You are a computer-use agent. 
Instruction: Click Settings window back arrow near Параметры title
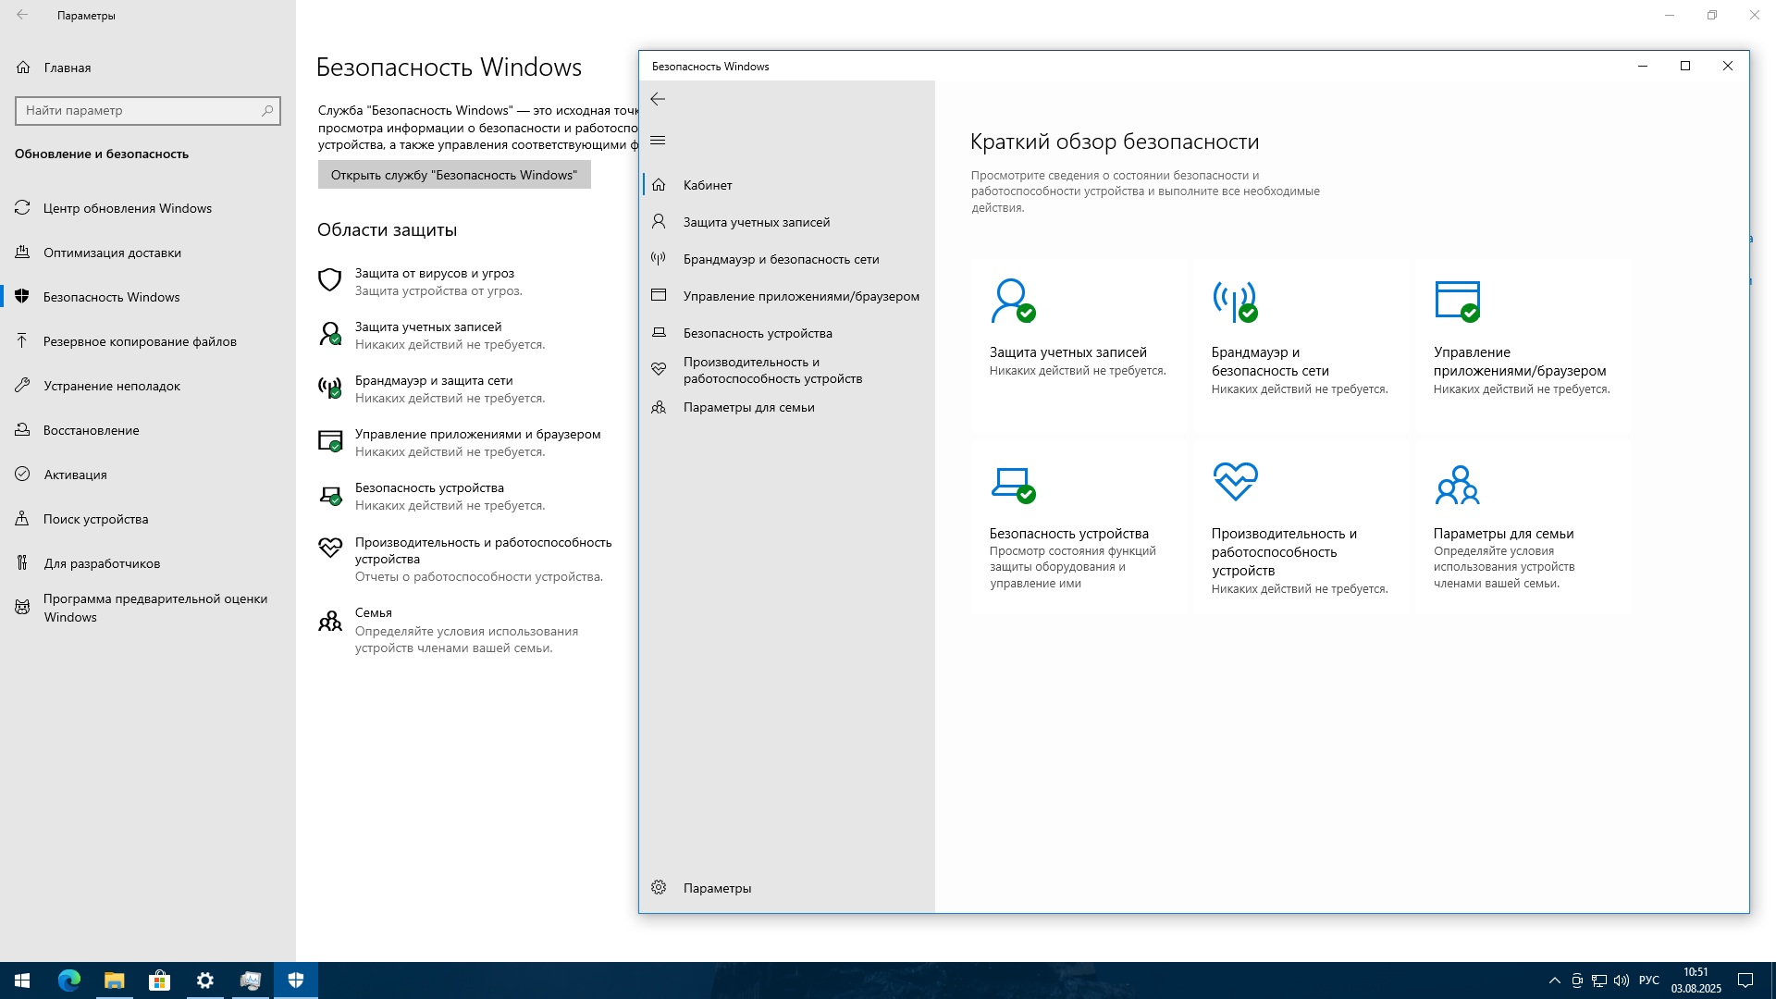[x=22, y=15]
